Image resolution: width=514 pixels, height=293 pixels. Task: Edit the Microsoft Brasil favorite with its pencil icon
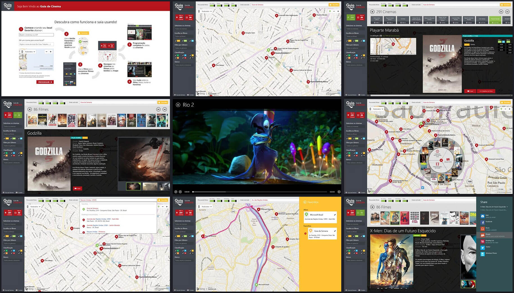coord(335,215)
